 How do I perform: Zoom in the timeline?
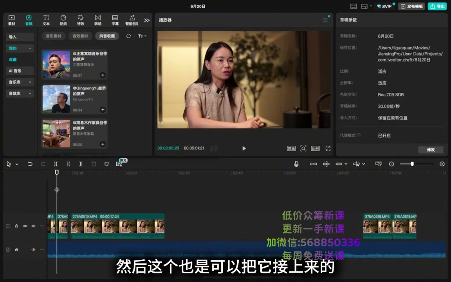[442, 164]
